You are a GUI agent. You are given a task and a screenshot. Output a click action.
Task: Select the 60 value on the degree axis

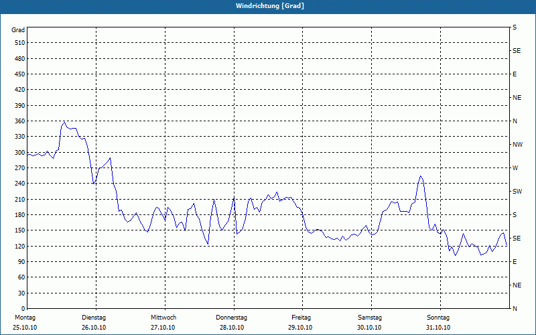[21, 277]
